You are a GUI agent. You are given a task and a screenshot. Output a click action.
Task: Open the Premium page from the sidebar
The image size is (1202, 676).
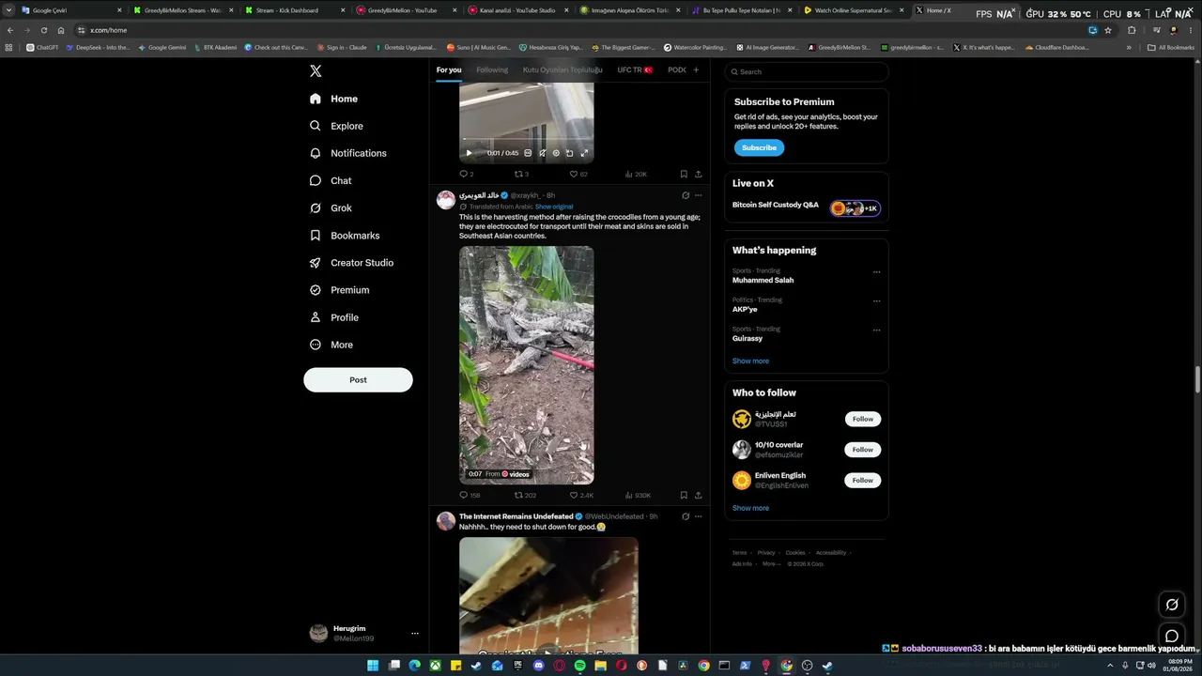pyautogui.click(x=339, y=290)
